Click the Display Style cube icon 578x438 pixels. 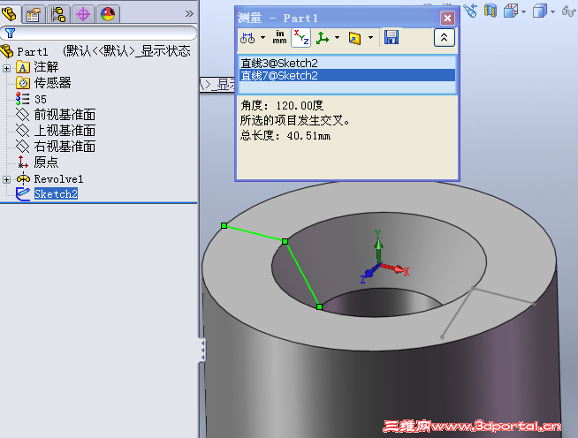(x=540, y=11)
